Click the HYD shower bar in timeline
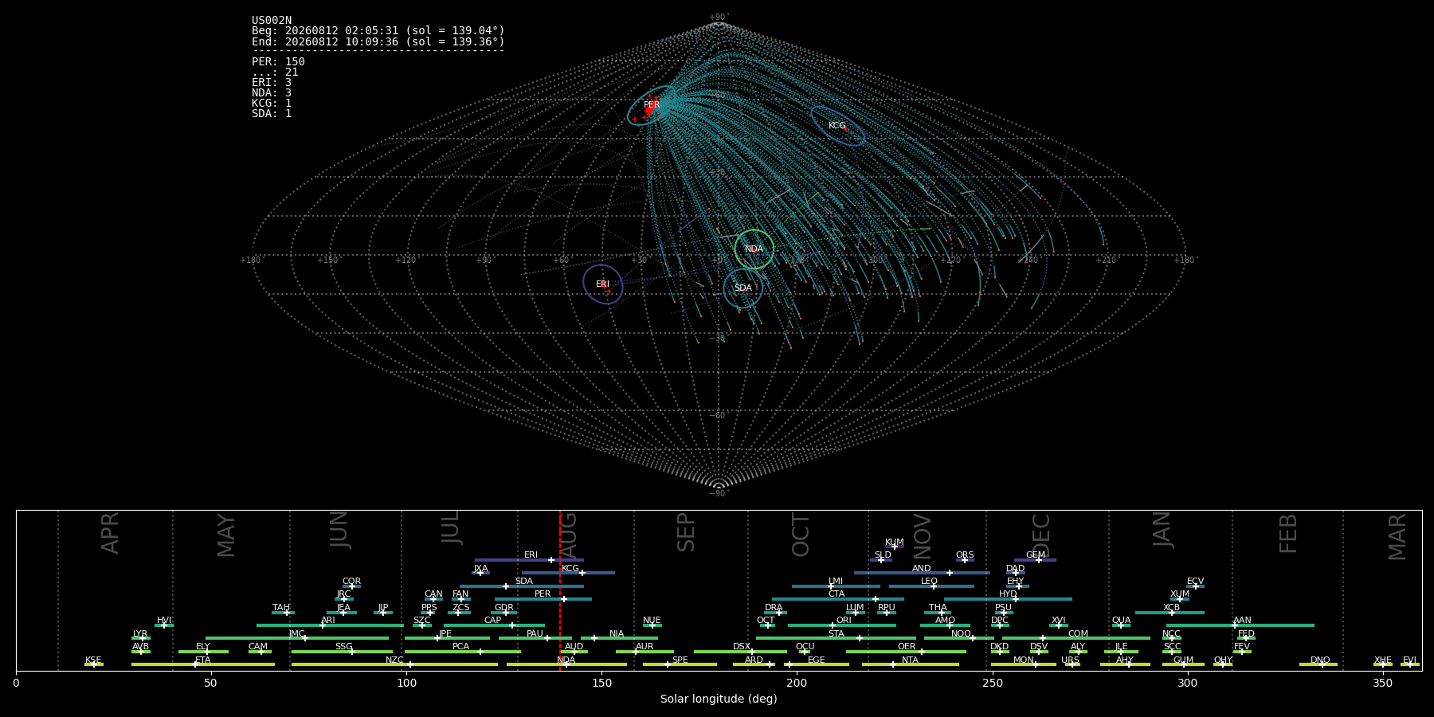1434x717 pixels. click(x=1008, y=599)
